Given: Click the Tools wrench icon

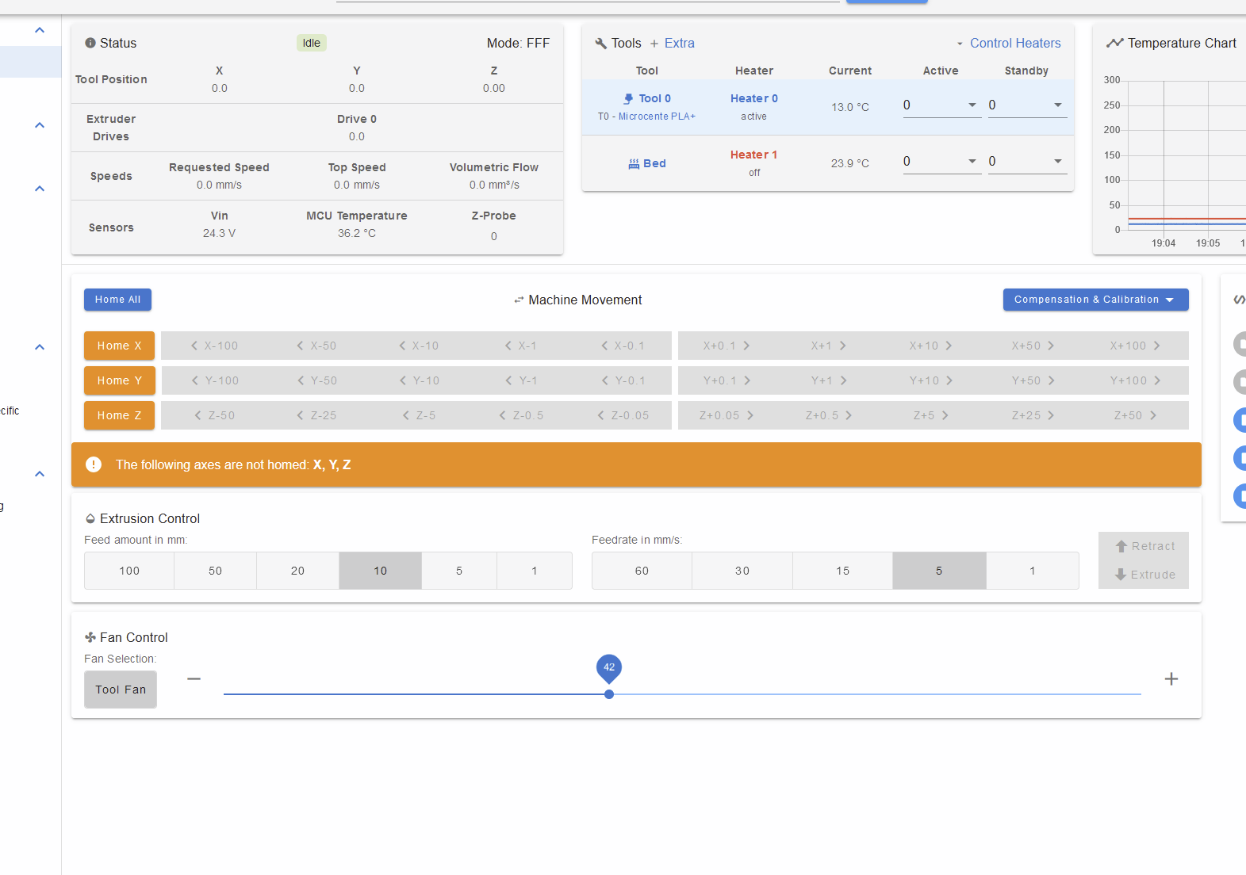Looking at the screenshot, I should [600, 44].
